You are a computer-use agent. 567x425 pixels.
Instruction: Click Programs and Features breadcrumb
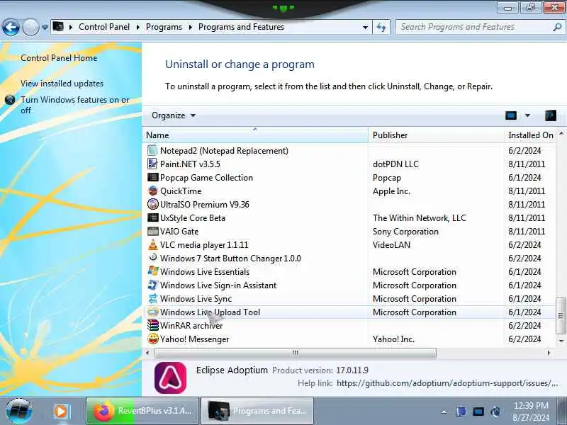pos(241,27)
